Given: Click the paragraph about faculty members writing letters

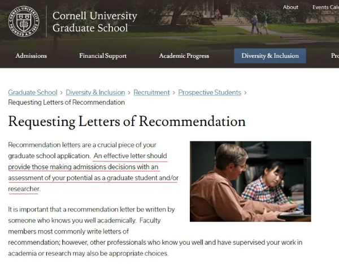Looking at the screenshot, I should [x=155, y=231].
